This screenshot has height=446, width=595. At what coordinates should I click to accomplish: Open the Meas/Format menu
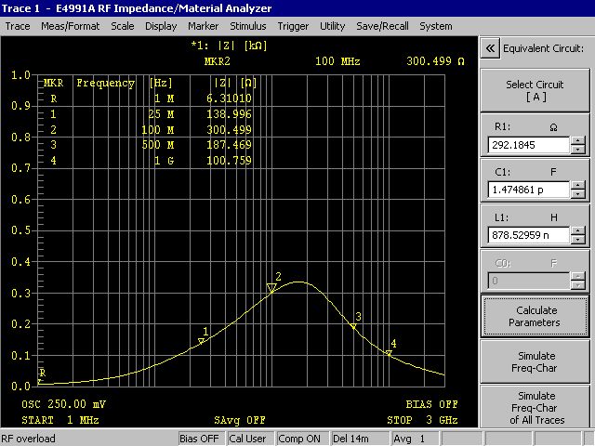(x=71, y=26)
